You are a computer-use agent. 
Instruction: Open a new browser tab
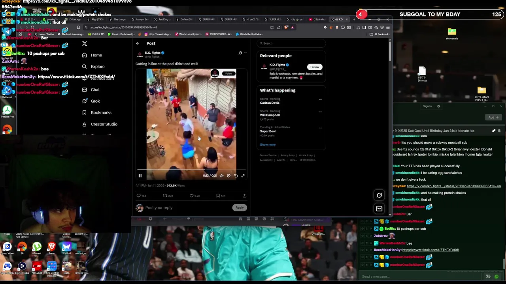[354, 19]
